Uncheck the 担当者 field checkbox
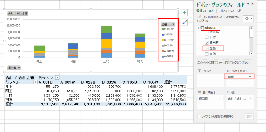 click(x=206, y=43)
